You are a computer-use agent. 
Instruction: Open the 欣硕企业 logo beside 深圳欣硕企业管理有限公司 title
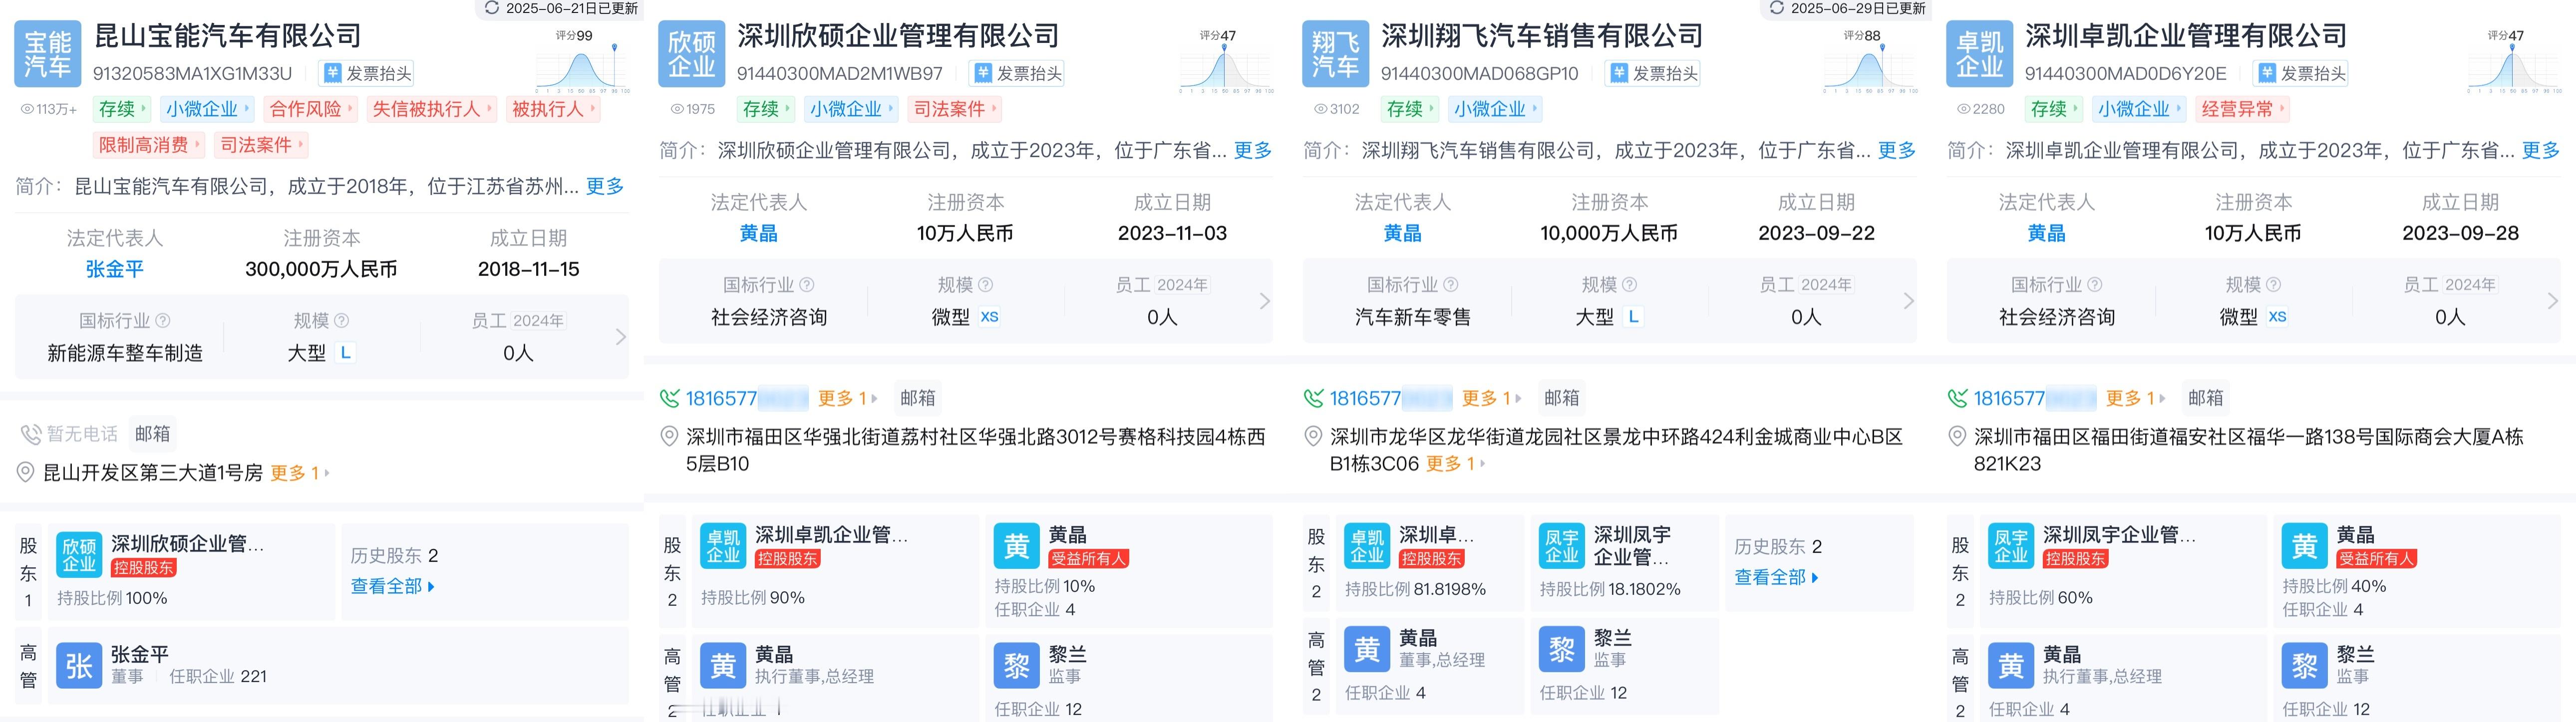(x=691, y=54)
